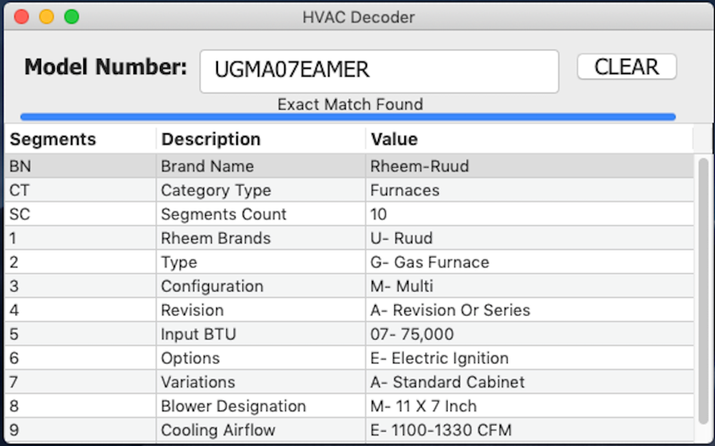Click 'E- 1100-1330 CFM' value

(x=441, y=430)
